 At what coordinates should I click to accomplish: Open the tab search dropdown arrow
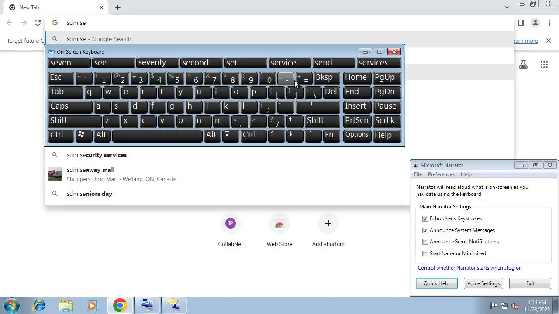(507, 7)
